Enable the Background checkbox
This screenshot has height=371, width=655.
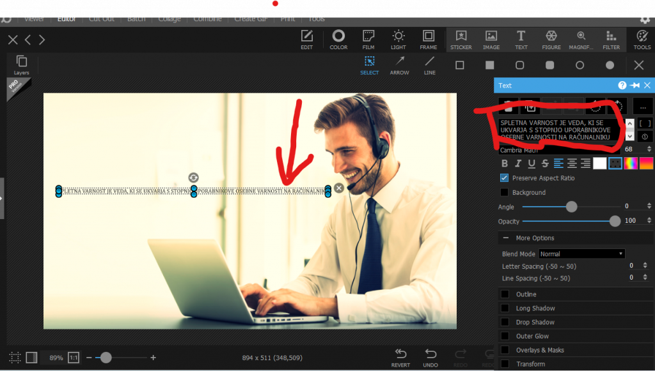[504, 192]
